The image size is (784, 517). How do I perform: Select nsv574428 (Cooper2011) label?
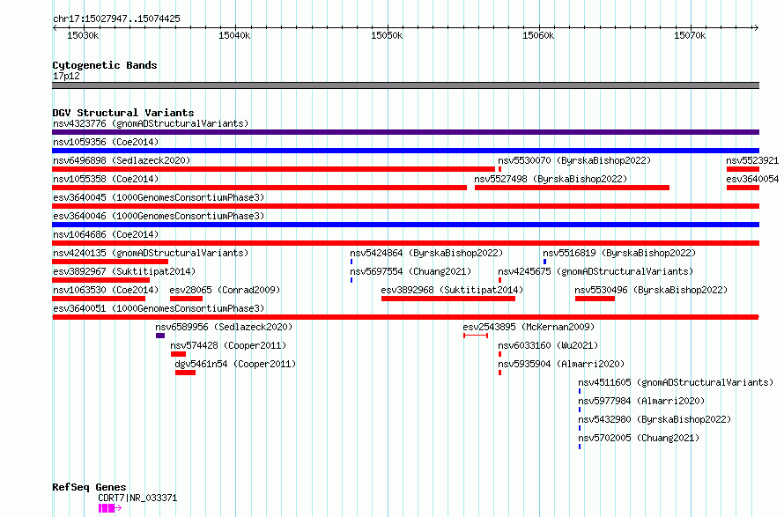(228, 345)
